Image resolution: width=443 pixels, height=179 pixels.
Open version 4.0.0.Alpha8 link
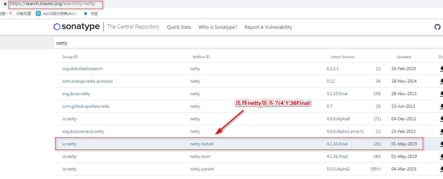point(338,119)
